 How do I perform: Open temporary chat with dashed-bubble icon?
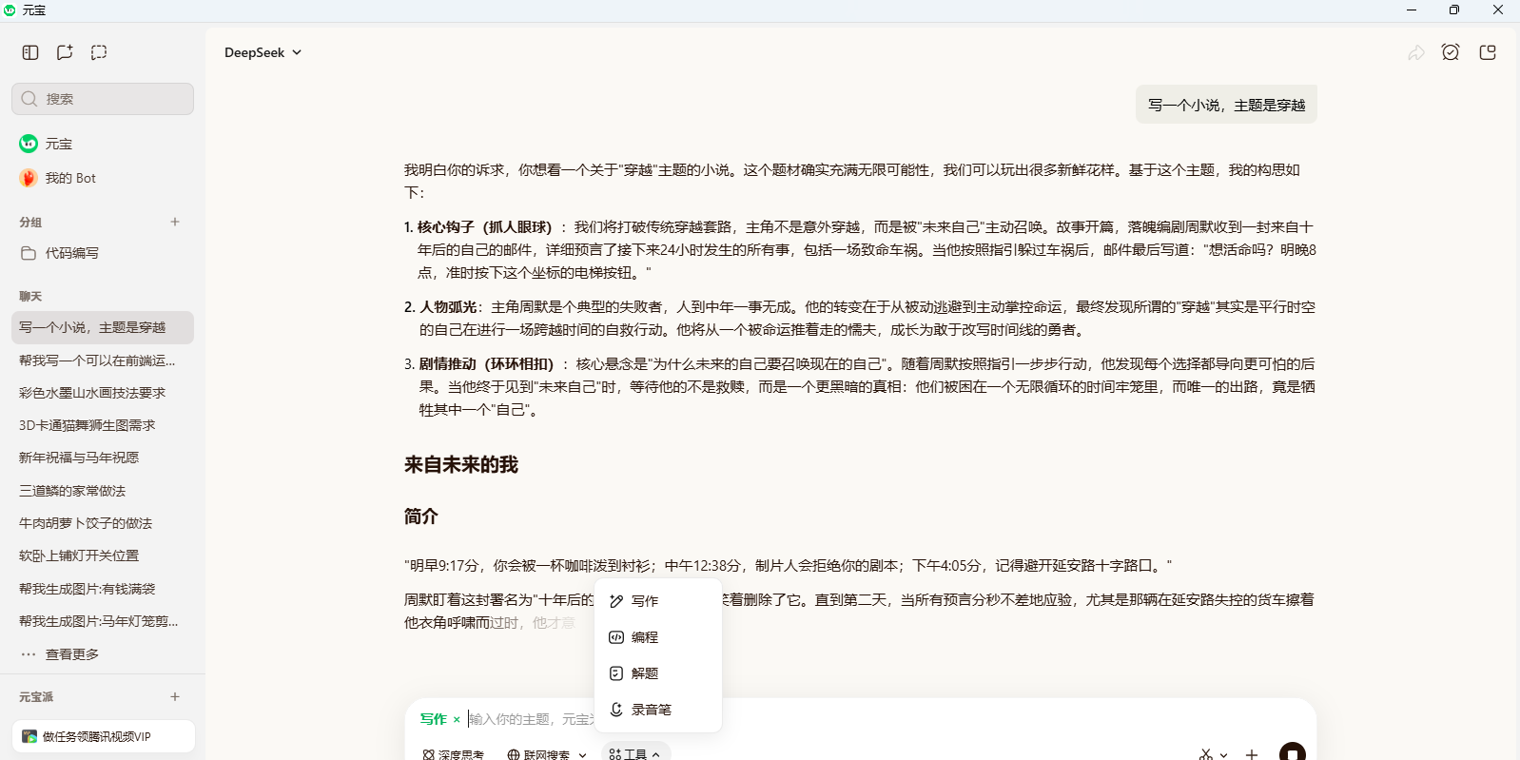(x=99, y=52)
